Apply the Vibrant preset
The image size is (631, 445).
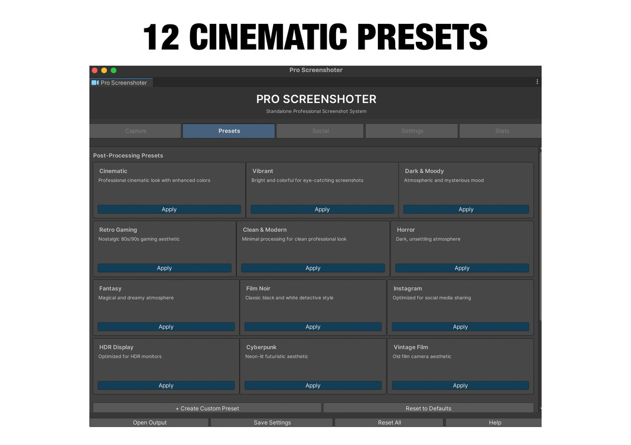tap(322, 209)
